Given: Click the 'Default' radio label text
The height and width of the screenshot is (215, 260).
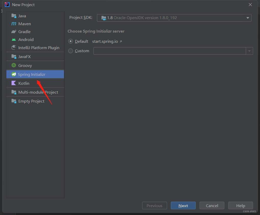Looking at the screenshot, I should pos(81,41).
